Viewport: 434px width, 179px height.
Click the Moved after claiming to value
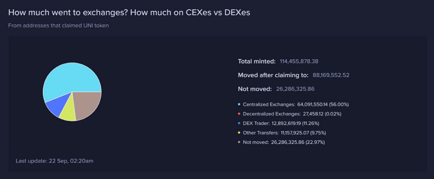pyautogui.click(x=331, y=75)
